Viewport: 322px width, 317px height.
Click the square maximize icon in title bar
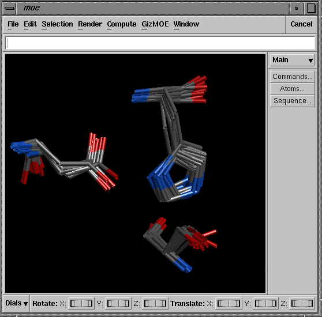311,8
